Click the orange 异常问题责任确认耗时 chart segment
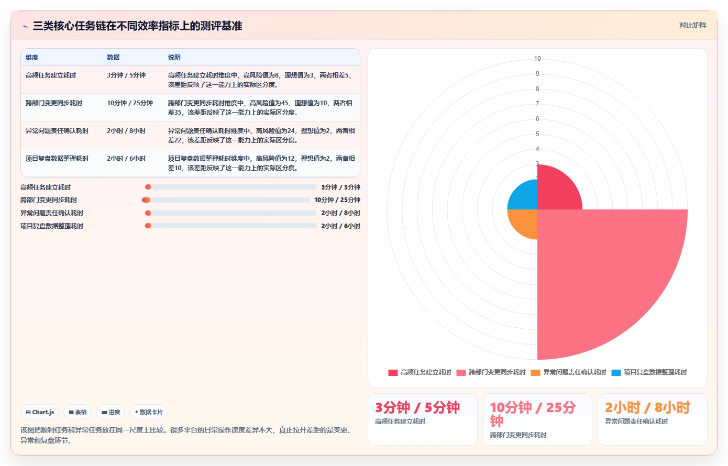Viewport: 728px width, 466px height. (526, 221)
